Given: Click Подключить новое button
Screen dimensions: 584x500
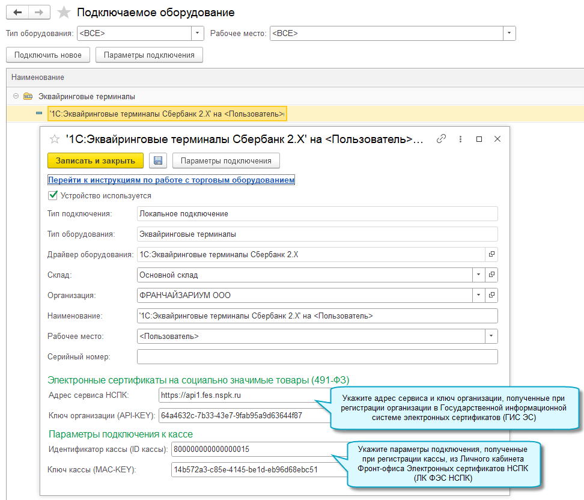Looking at the screenshot, I should [x=48, y=55].
